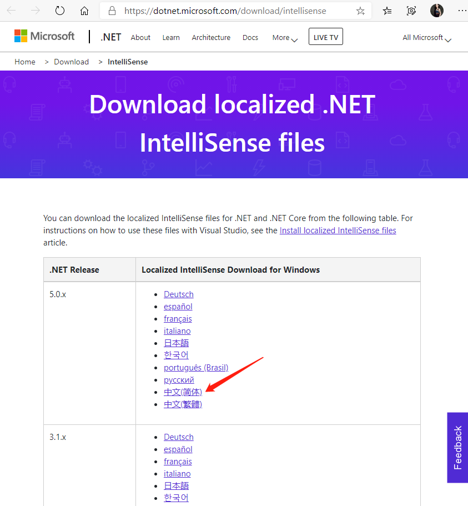Open the web capture screenshot icon
468x506 pixels.
(x=411, y=11)
